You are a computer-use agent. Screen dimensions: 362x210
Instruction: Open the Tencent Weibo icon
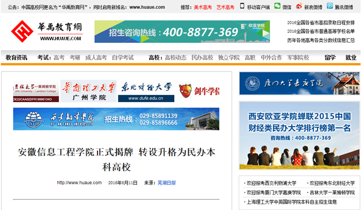[330, 6]
